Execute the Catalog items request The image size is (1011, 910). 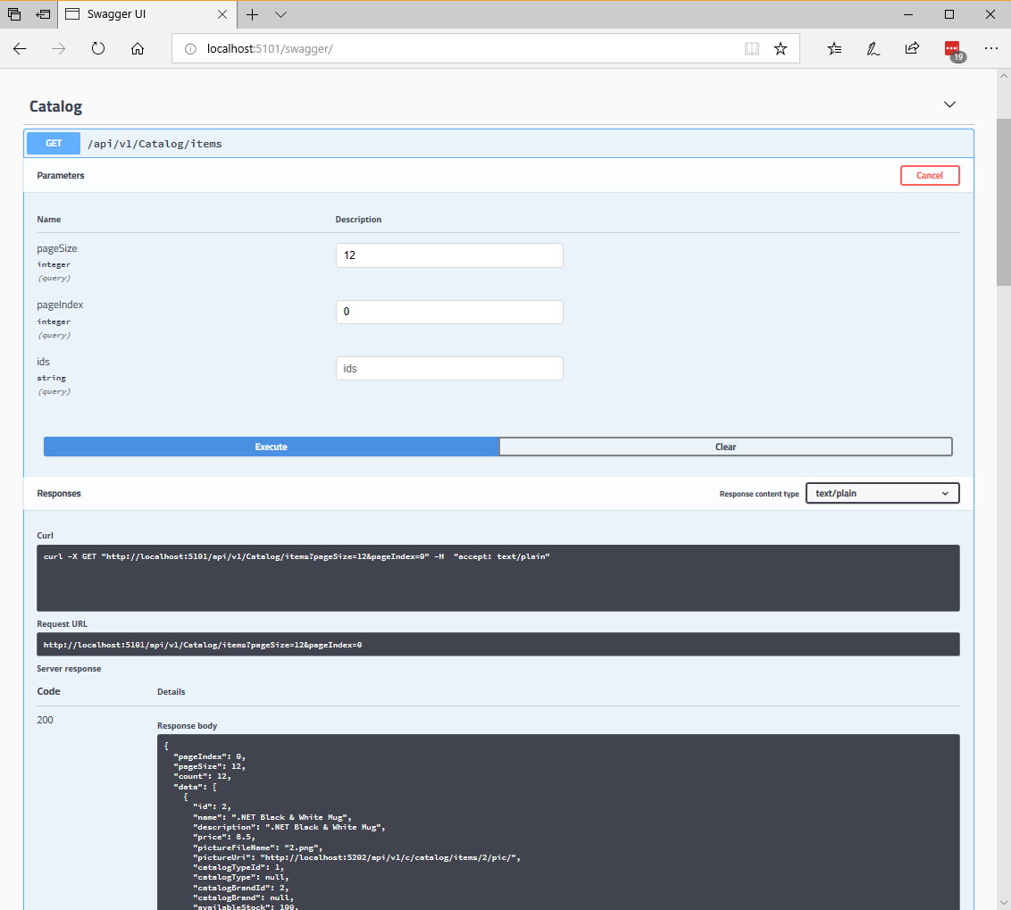click(x=271, y=447)
